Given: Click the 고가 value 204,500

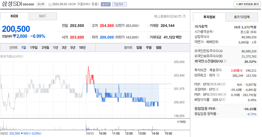Looking at the screenshot, I should [x=107, y=26].
